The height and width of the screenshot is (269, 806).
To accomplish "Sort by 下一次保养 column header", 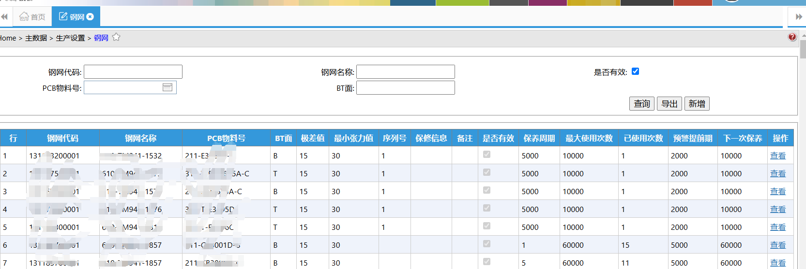I will [x=743, y=138].
